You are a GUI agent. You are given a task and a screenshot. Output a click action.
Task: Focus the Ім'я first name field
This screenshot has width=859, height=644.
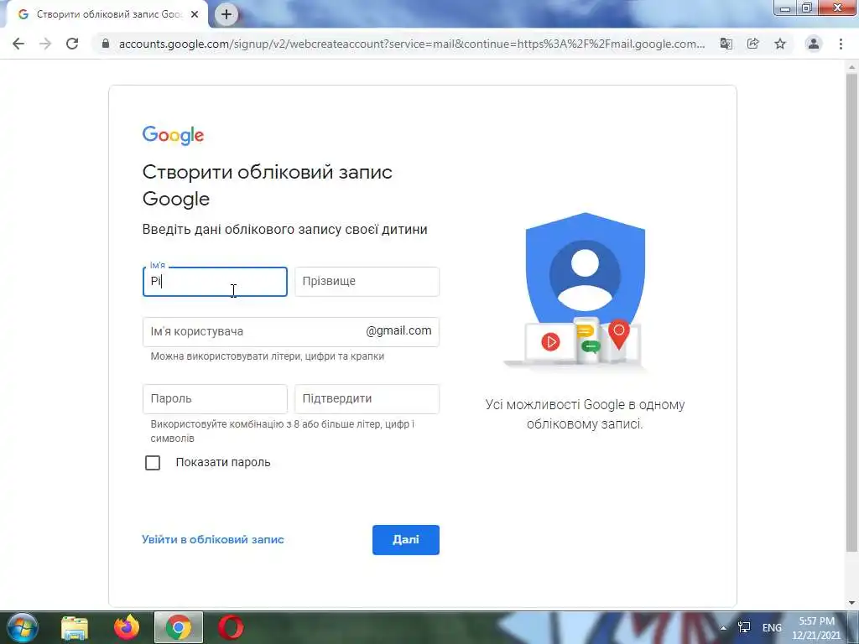pos(215,282)
